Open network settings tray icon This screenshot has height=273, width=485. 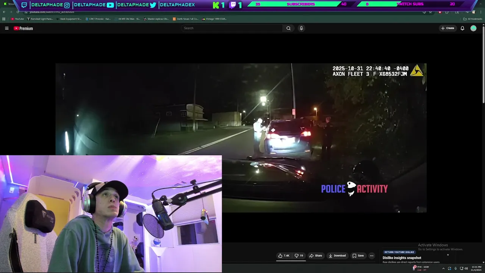[x=462, y=268]
